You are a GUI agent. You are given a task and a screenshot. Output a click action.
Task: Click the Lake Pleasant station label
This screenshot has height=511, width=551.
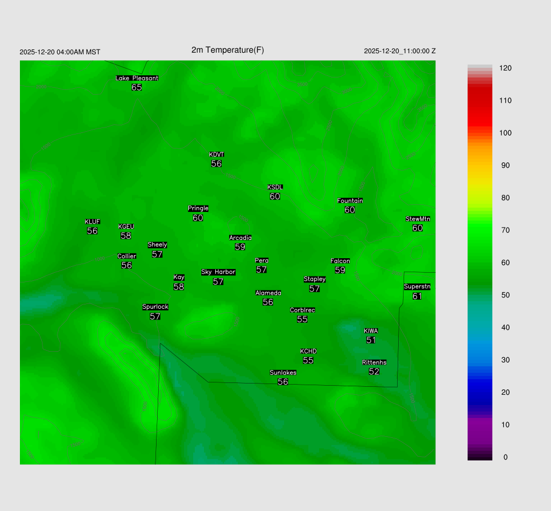(x=137, y=78)
